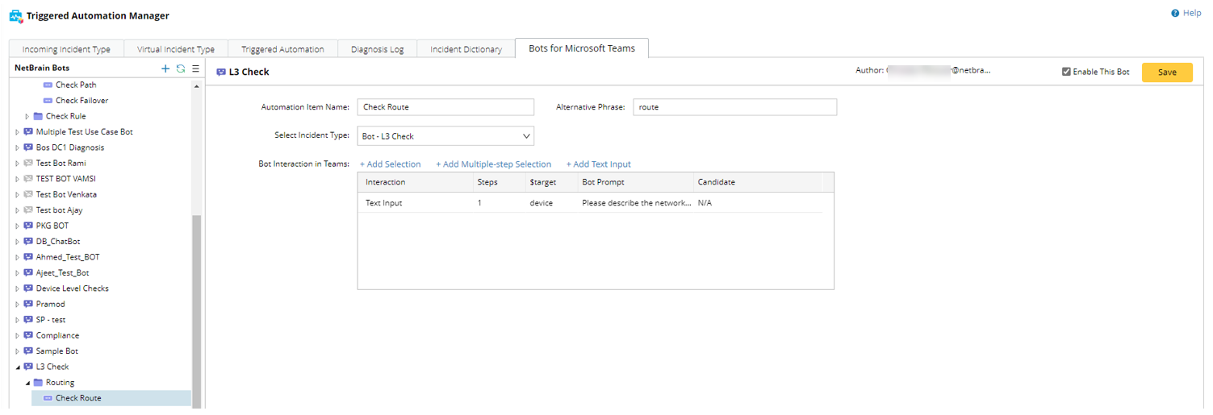1213x415 pixels.
Task: Click the PKG BOT bot icon
Action: tap(28, 226)
